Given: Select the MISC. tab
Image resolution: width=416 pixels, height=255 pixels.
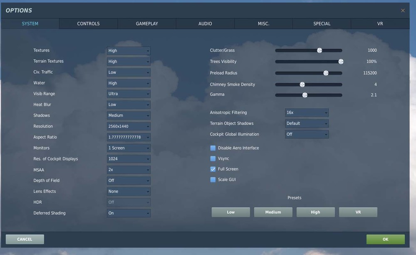Looking at the screenshot, I should coord(263,24).
